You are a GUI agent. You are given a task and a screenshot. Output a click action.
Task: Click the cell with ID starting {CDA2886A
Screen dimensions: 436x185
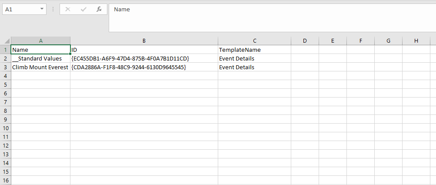click(144, 67)
